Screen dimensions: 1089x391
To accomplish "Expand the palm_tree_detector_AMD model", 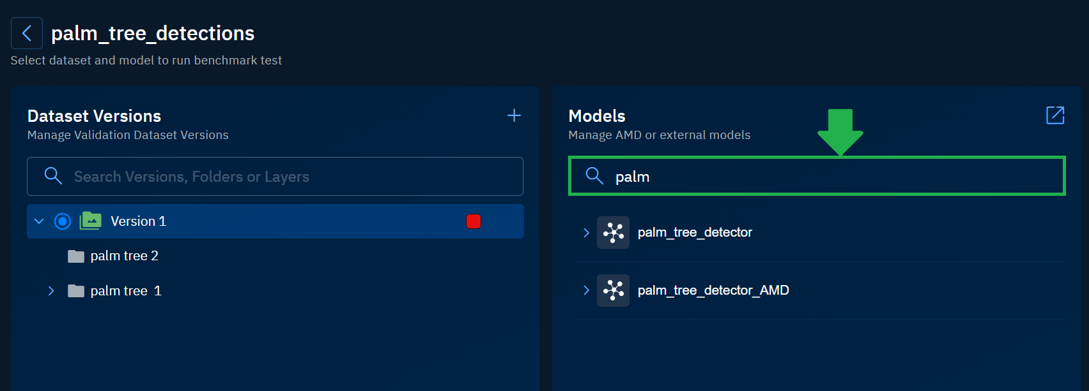I will coord(586,290).
